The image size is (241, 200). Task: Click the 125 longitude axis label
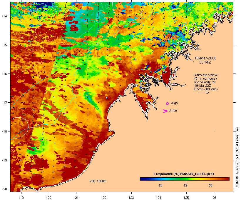click(186, 198)
